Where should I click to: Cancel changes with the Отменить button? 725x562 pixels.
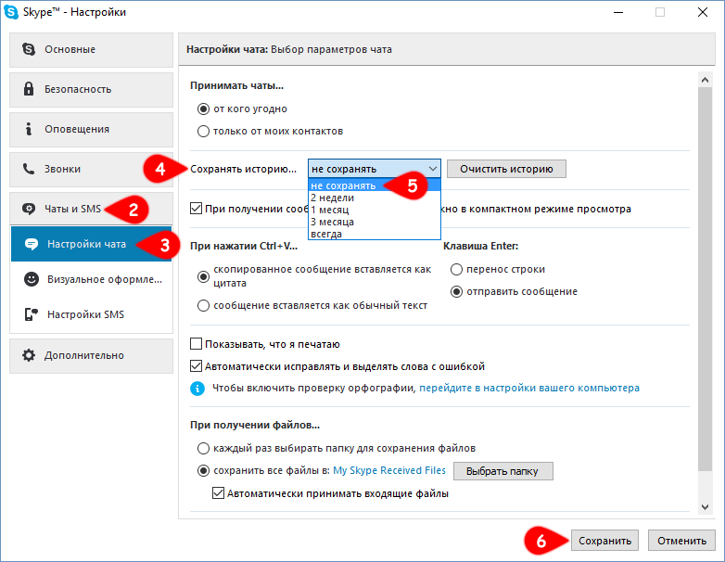click(x=682, y=541)
